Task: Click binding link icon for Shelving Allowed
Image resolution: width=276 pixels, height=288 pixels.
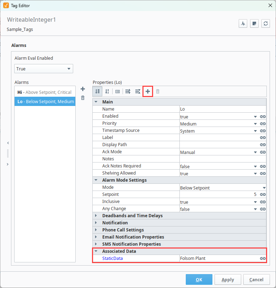Action: 263,174
